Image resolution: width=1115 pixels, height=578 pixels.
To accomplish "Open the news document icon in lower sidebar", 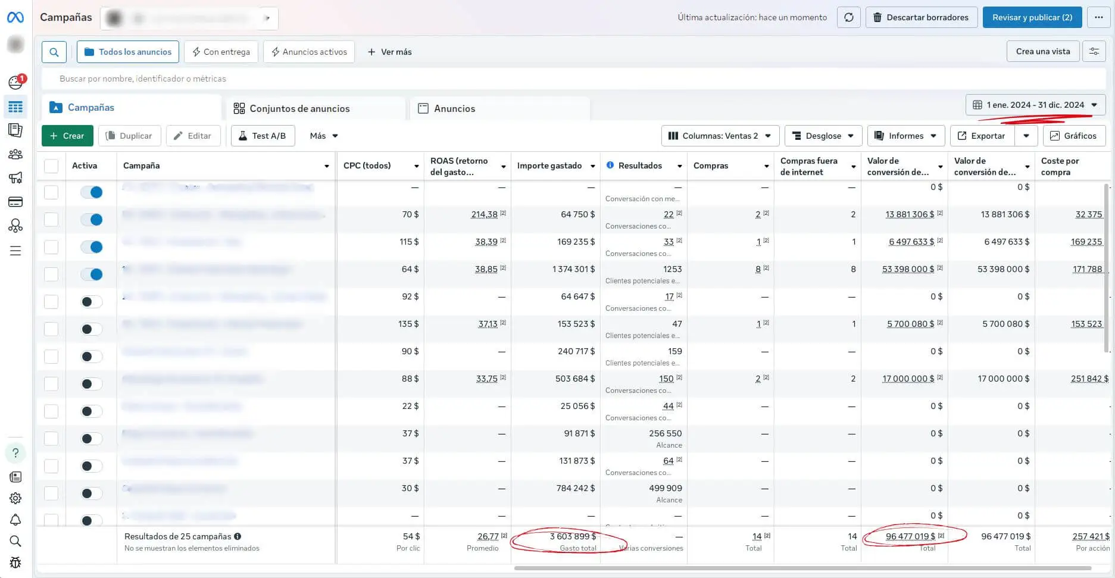I will [15, 477].
